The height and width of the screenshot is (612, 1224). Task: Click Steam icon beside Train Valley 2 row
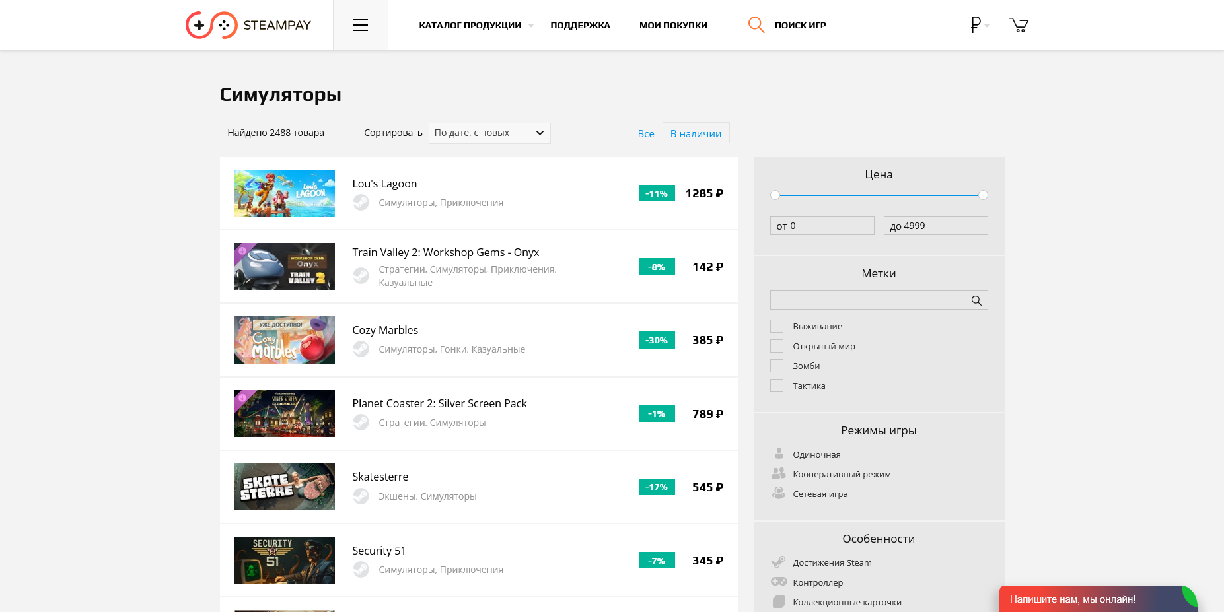click(361, 275)
